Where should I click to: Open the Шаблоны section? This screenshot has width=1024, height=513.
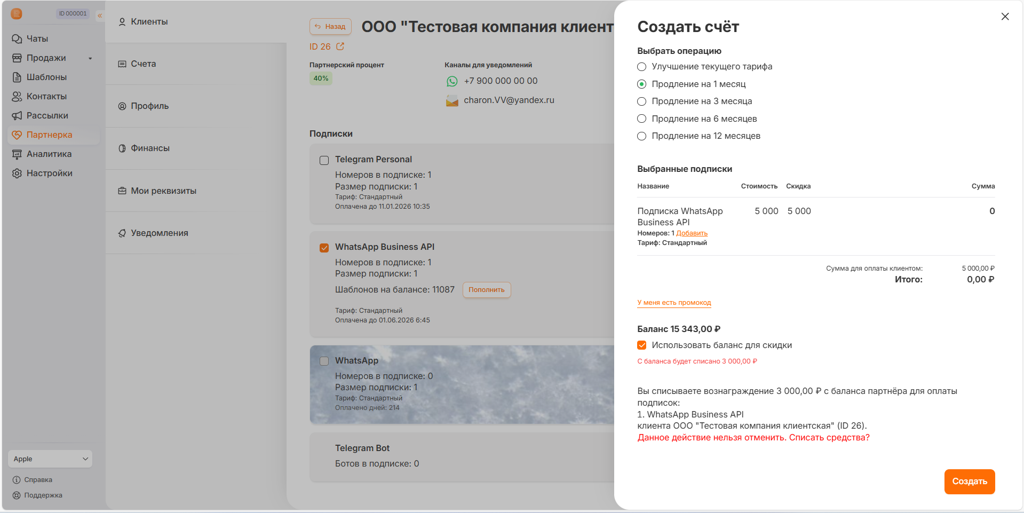coord(47,77)
